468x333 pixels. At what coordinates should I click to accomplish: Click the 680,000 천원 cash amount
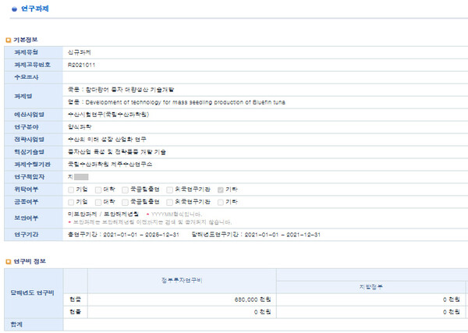click(253, 299)
